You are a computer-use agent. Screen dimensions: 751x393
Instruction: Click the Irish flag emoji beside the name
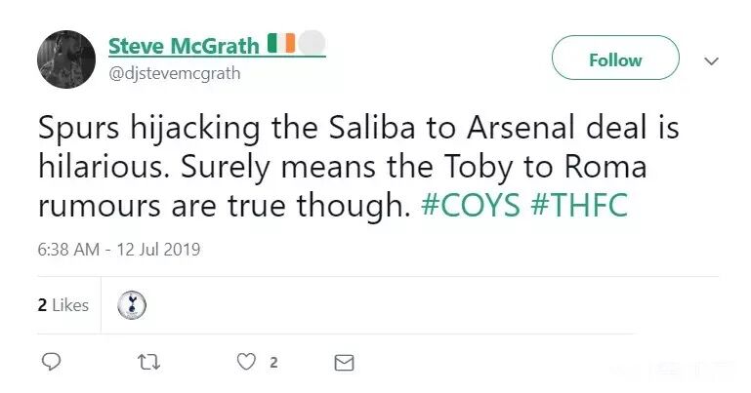(280, 45)
